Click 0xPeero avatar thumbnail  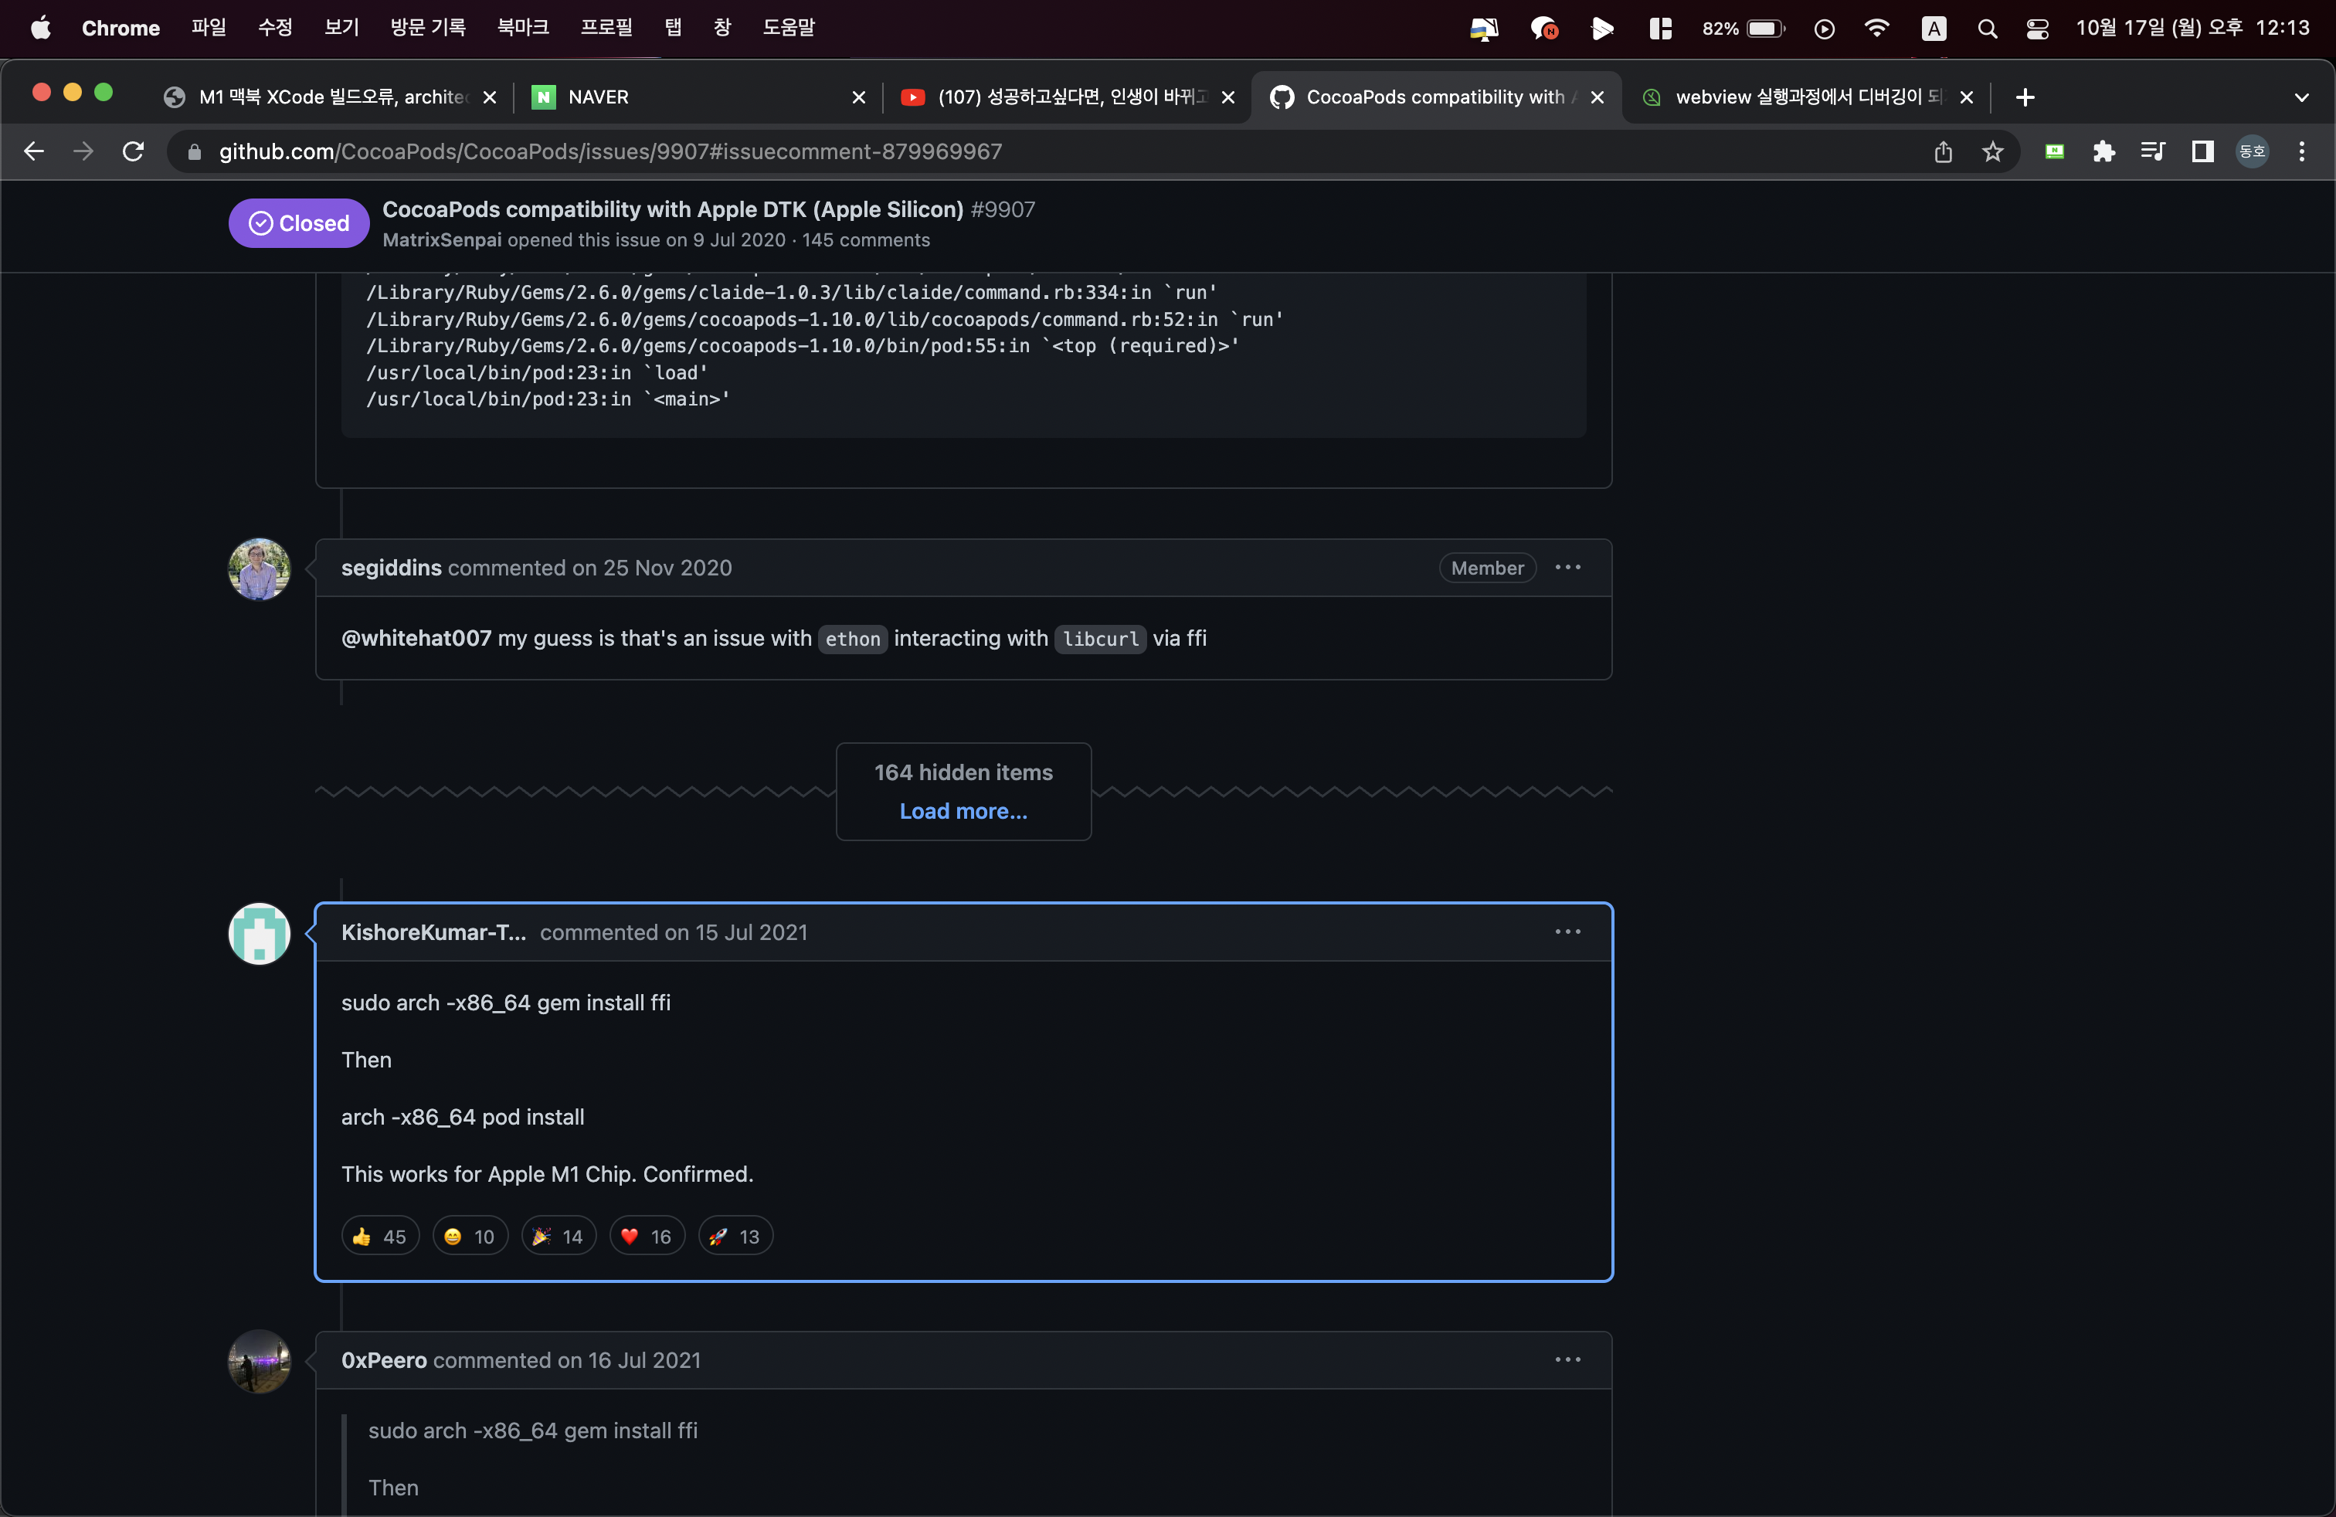point(259,1361)
